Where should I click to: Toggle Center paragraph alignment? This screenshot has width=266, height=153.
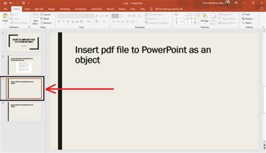coord(118,21)
